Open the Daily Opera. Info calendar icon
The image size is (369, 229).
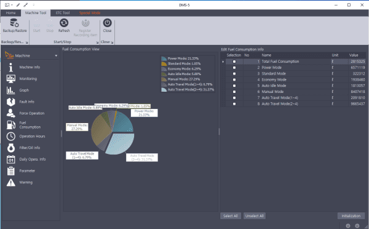11,159
